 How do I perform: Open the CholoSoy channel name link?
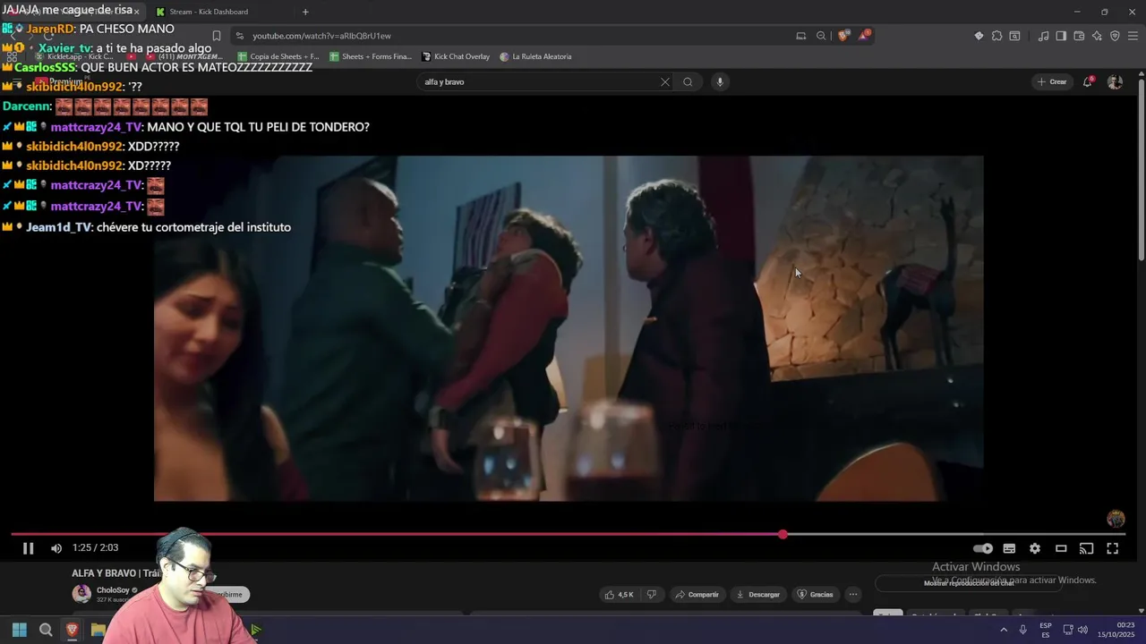(x=114, y=590)
